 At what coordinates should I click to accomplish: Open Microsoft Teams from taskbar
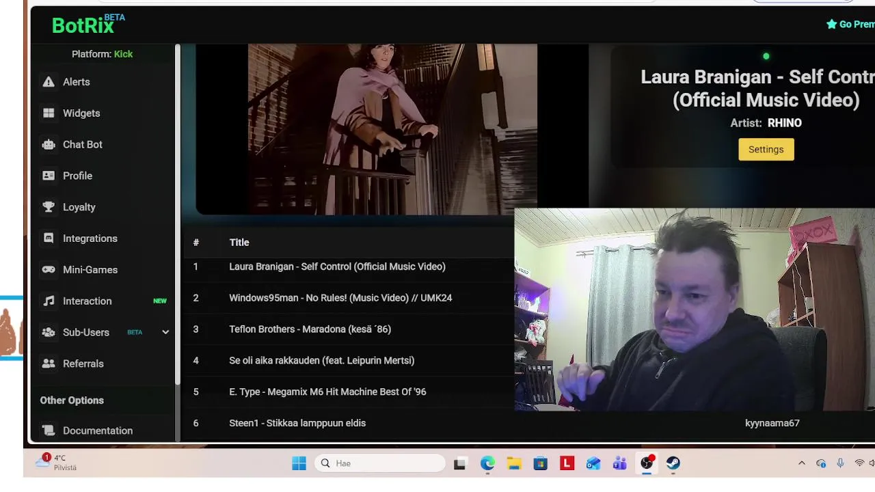point(620,463)
